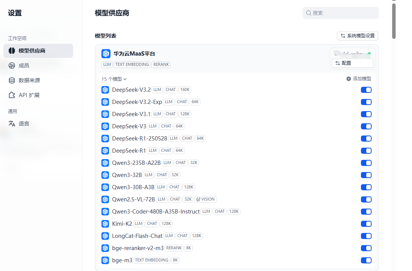Click the Kimi-K2 model icon

[105, 224]
